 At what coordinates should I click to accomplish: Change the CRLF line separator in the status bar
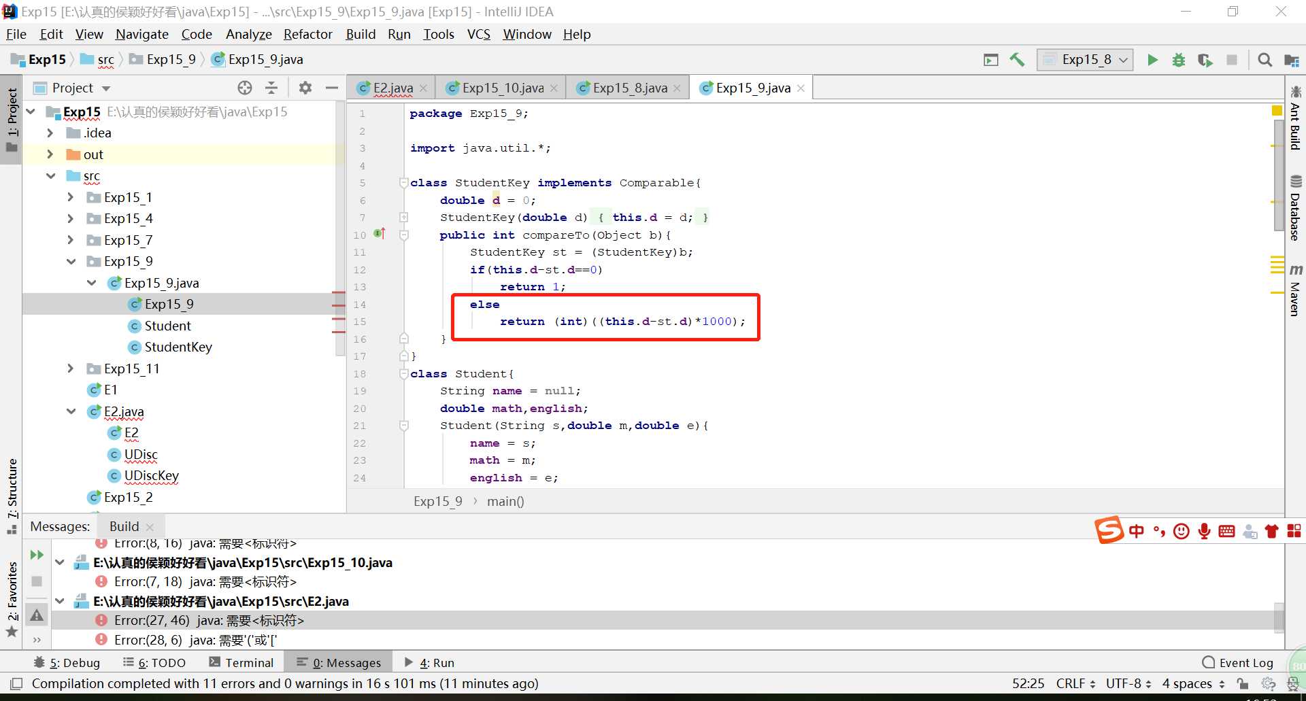pos(1075,683)
